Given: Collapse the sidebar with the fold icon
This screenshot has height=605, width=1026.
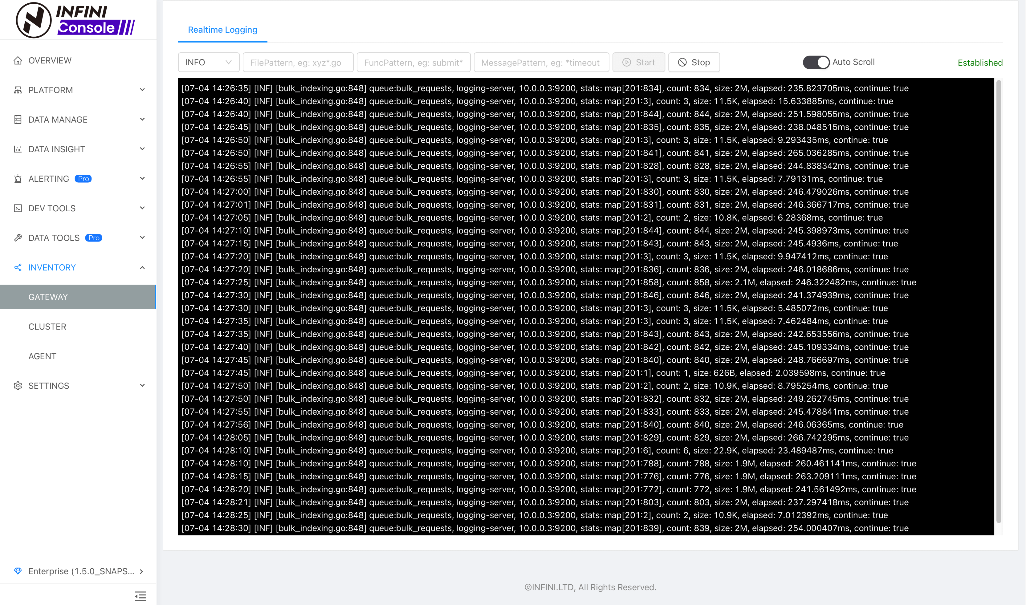Looking at the screenshot, I should pyautogui.click(x=140, y=596).
